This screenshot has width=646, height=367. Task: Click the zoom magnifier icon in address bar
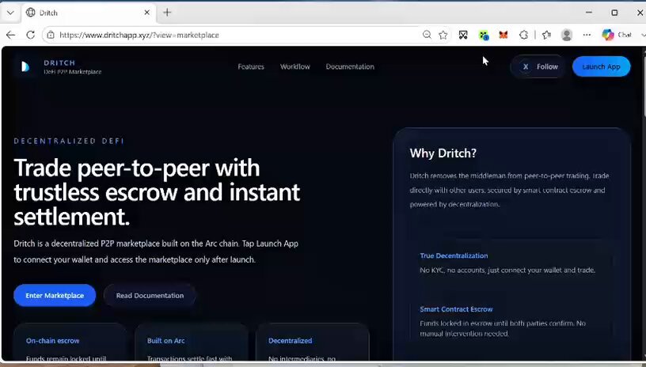pyautogui.click(x=427, y=35)
